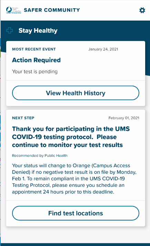The height and width of the screenshot is (246, 150).
Task: Open settings via the gear icon
Action: [x=142, y=10]
